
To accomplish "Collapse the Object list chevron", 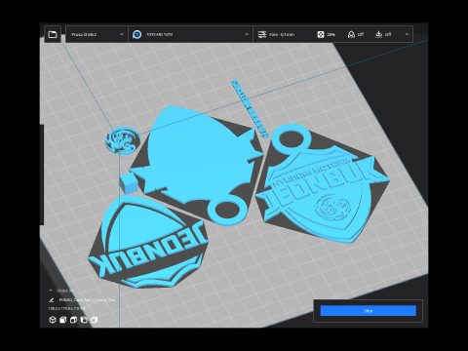I will point(51,291).
